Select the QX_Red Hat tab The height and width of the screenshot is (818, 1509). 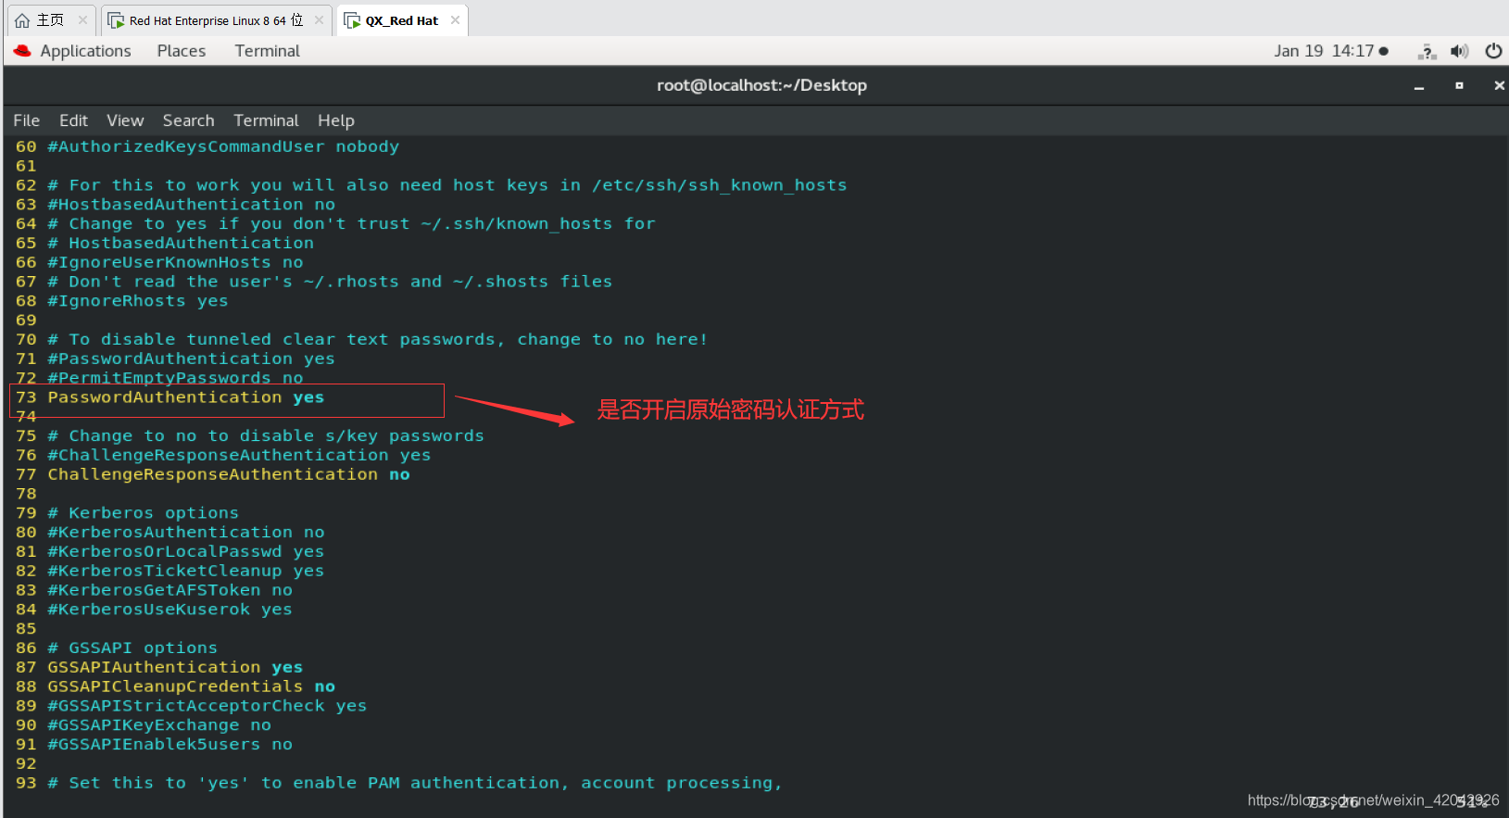coord(402,20)
